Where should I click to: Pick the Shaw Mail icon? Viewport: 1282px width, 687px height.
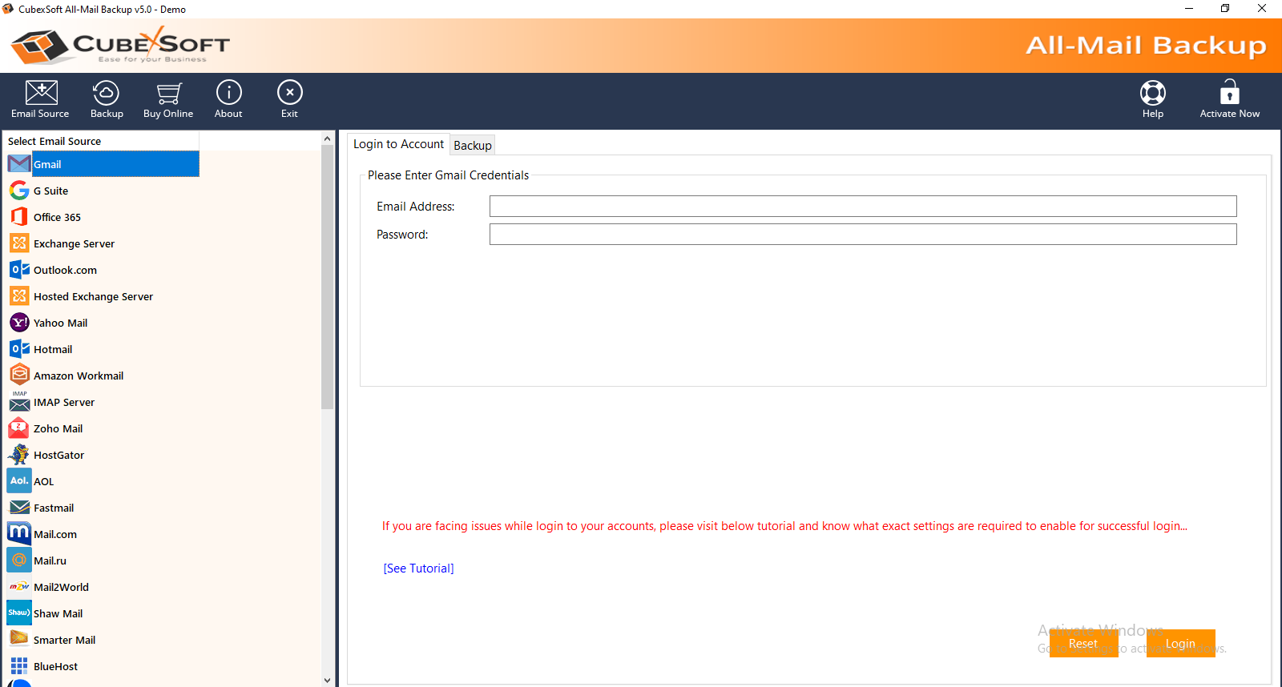click(19, 613)
